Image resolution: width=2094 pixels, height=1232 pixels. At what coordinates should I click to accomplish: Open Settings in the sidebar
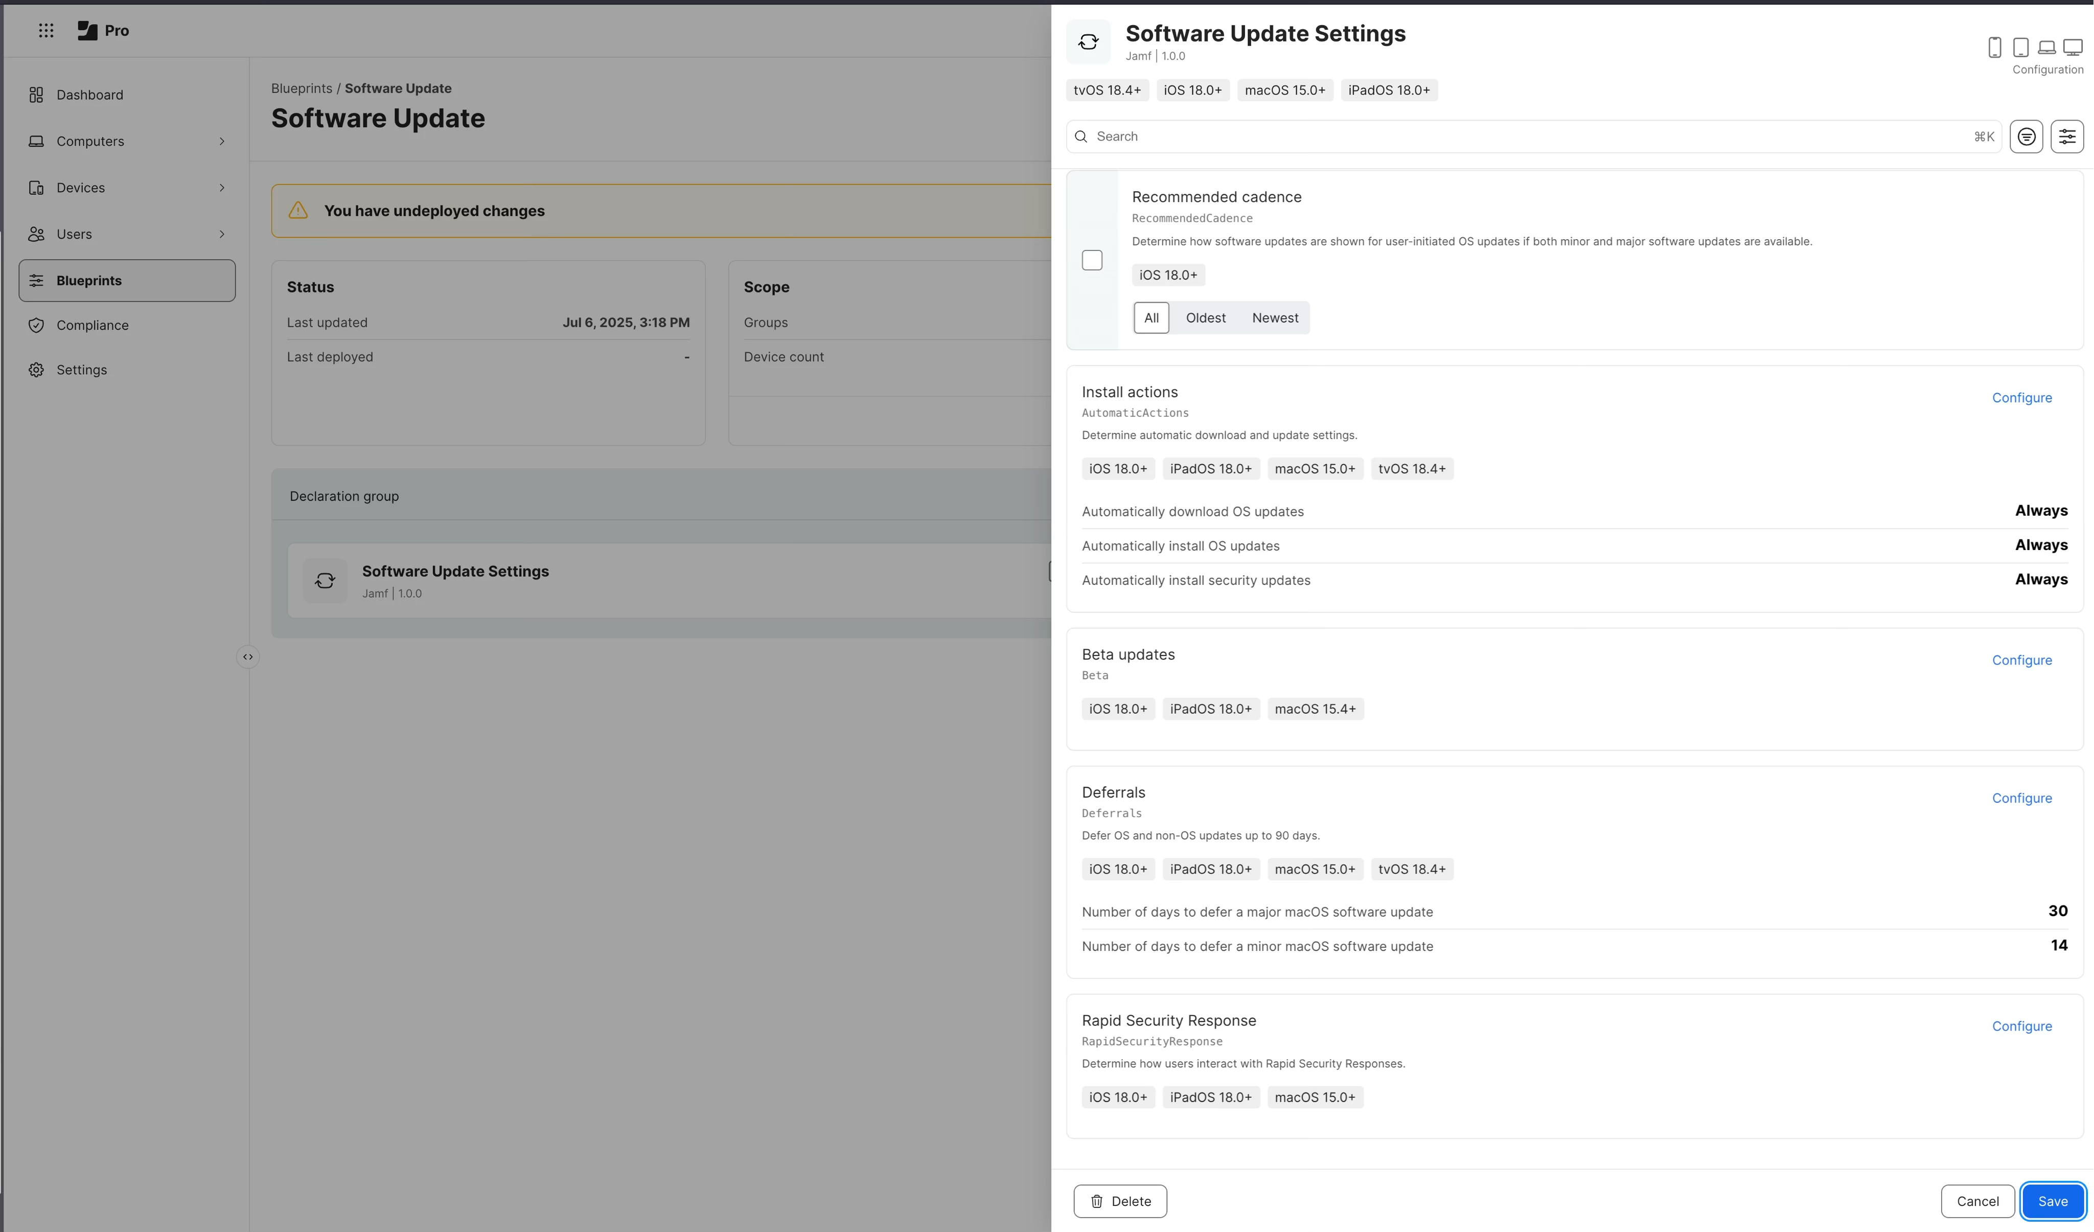pos(81,370)
